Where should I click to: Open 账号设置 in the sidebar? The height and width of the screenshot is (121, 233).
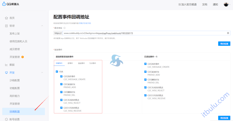pos(14,119)
